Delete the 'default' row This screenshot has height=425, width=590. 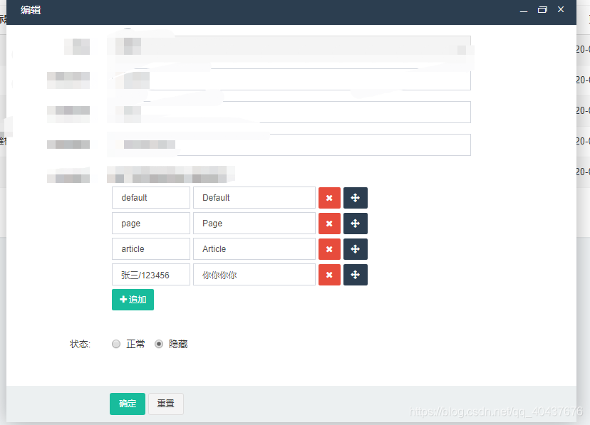(x=329, y=198)
